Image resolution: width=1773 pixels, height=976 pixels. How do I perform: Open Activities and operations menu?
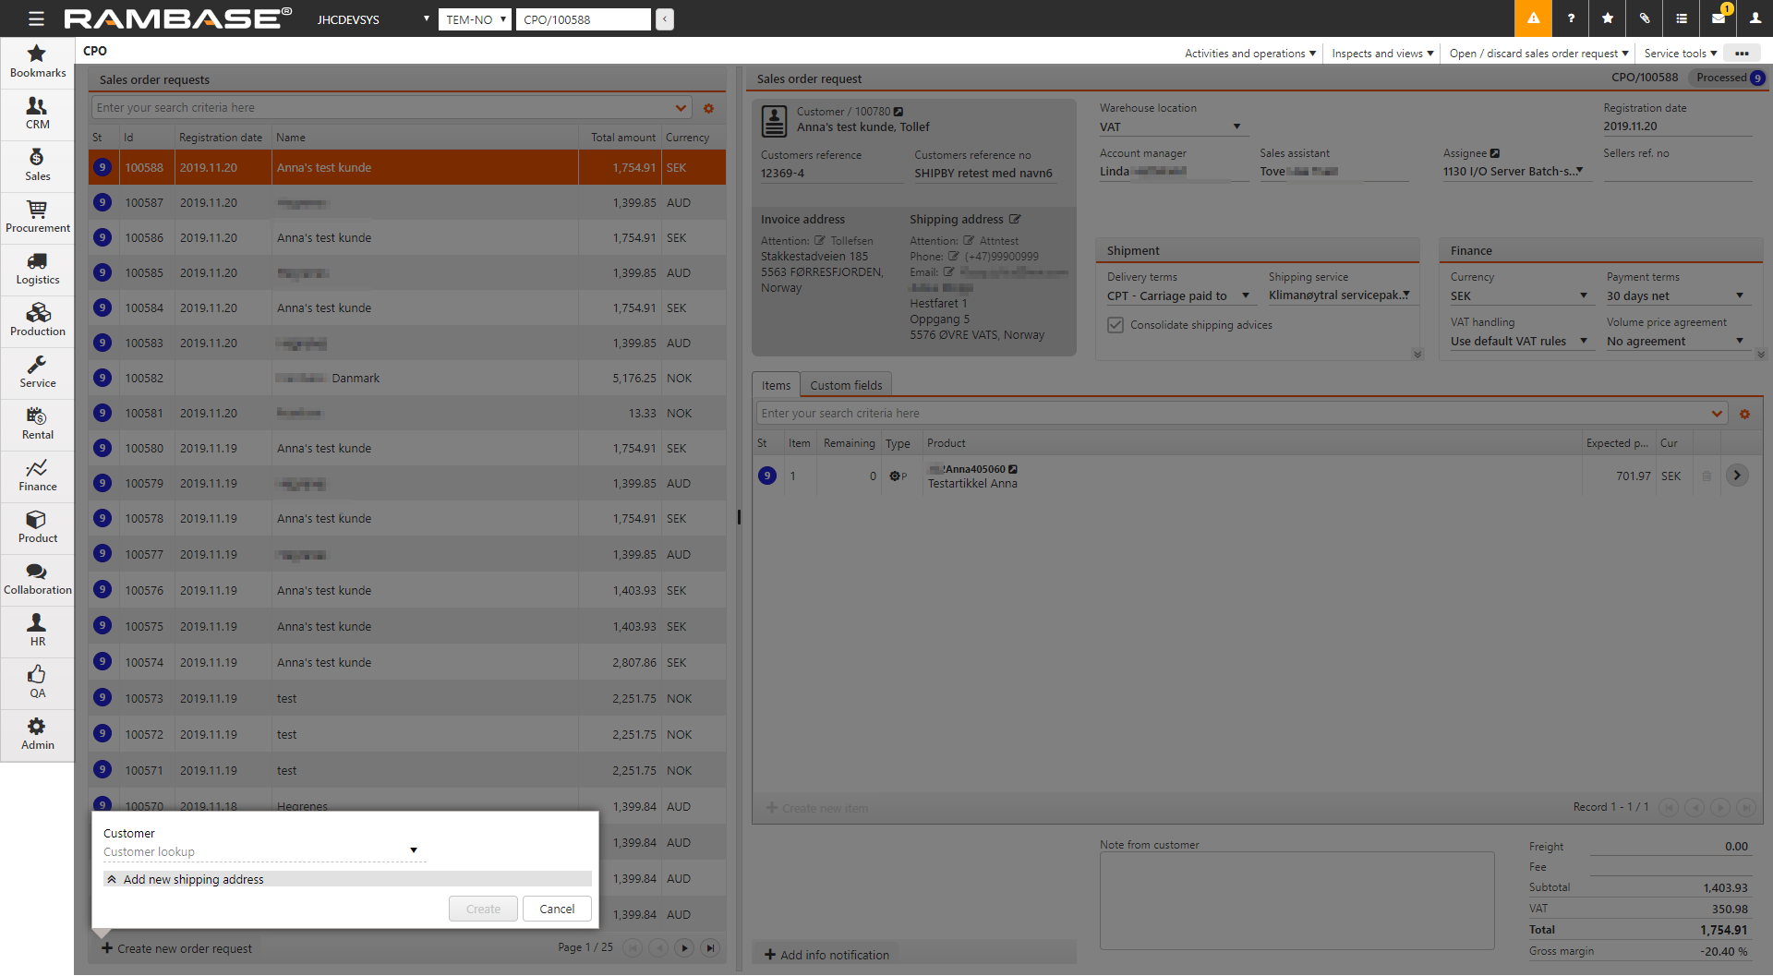coord(1249,54)
